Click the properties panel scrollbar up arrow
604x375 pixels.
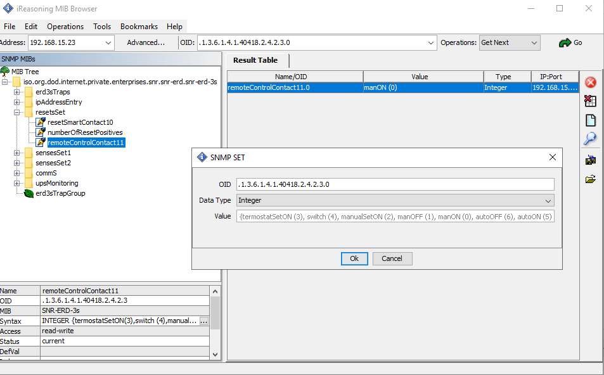tap(215, 291)
